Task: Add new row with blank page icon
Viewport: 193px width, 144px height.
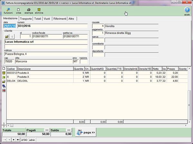Action: (x=4, y=69)
